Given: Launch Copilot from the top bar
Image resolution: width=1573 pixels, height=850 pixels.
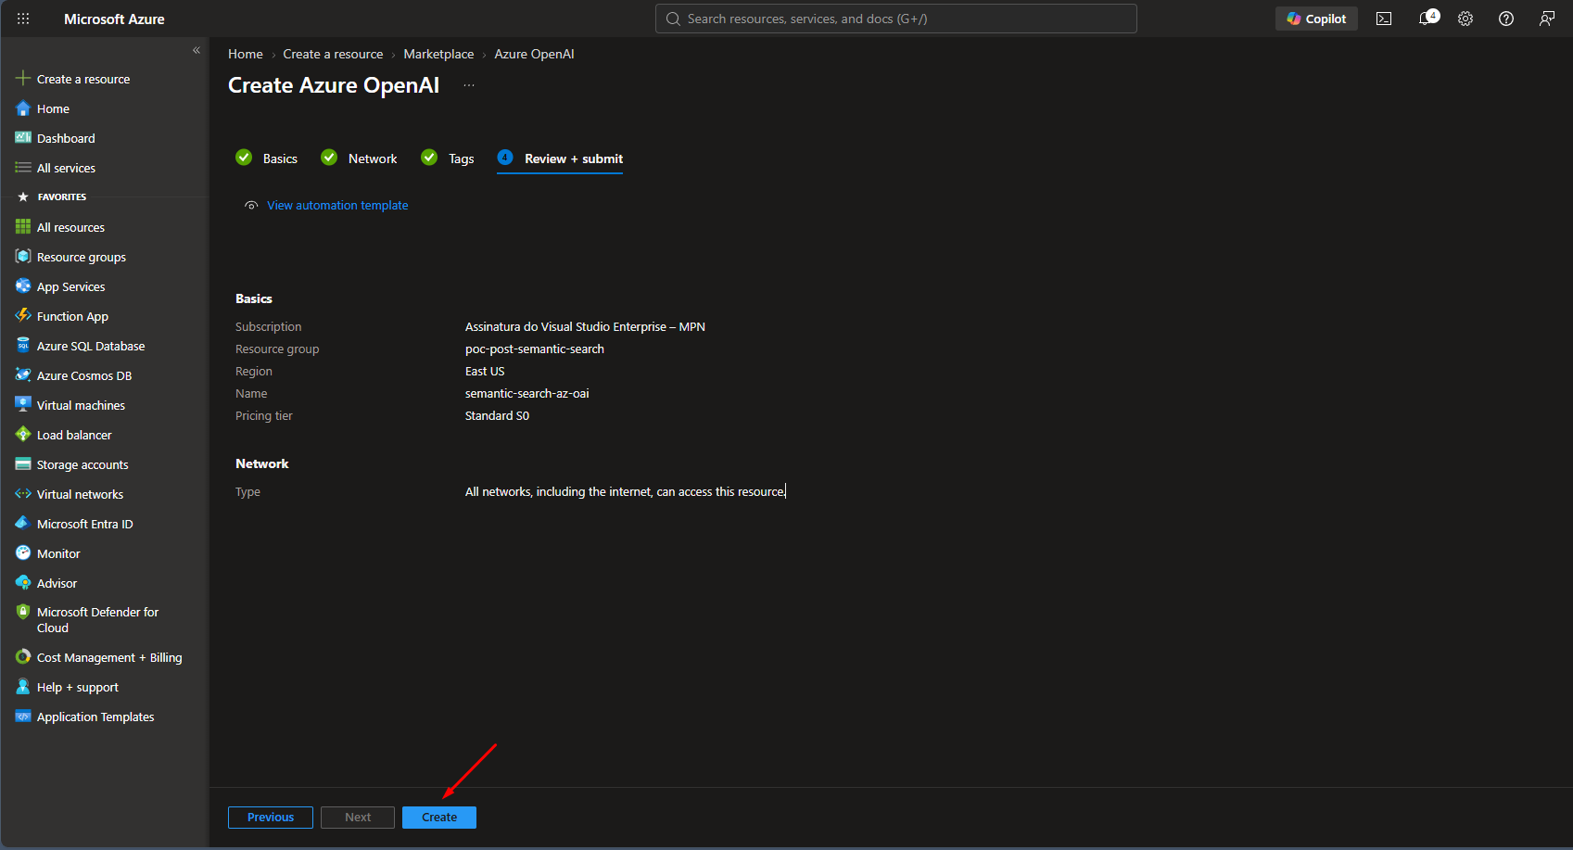Looking at the screenshot, I should click(1316, 19).
